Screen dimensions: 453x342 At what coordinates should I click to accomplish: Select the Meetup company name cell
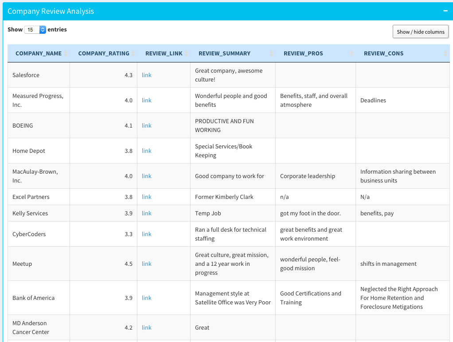[39, 264]
